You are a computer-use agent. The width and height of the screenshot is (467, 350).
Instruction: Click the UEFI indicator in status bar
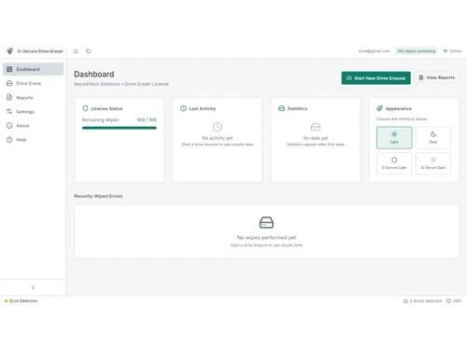(454, 301)
